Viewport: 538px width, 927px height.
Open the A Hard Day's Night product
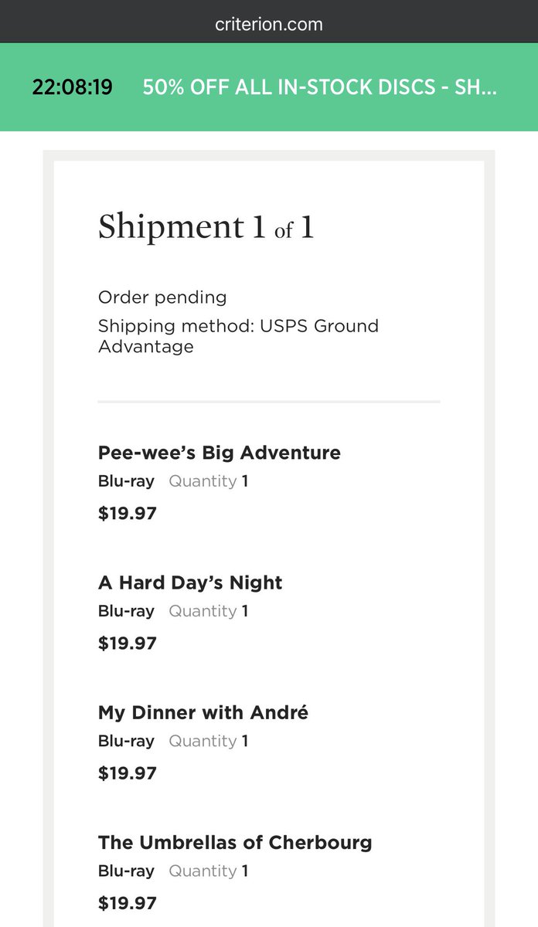(190, 582)
